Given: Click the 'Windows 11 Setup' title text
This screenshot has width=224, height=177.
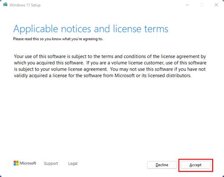Looking at the screenshot, I should [x=25, y=5].
